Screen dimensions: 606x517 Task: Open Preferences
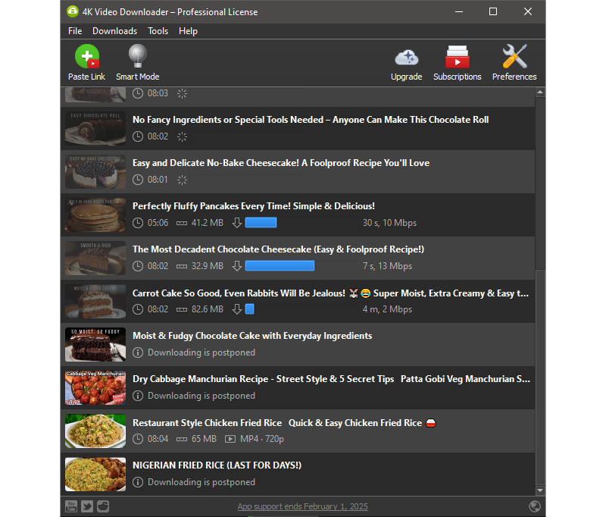(x=514, y=62)
